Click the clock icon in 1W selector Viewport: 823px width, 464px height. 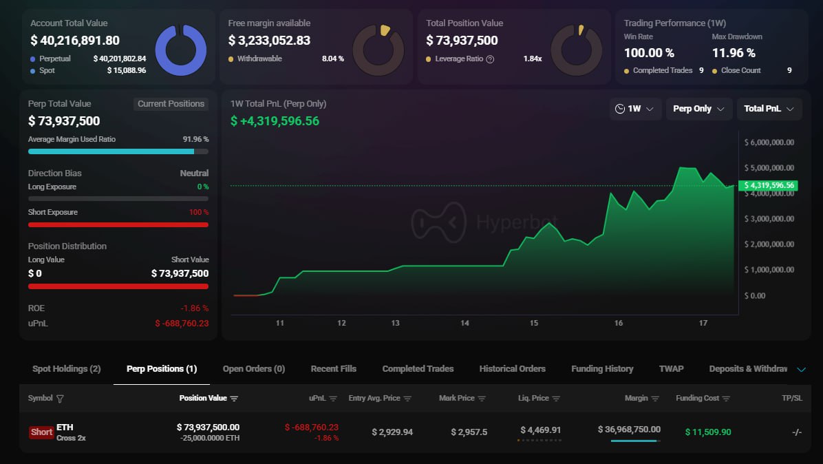620,109
